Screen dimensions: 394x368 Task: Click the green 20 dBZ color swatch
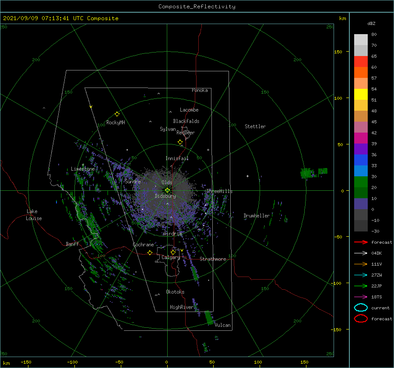[x=361, y=182]
